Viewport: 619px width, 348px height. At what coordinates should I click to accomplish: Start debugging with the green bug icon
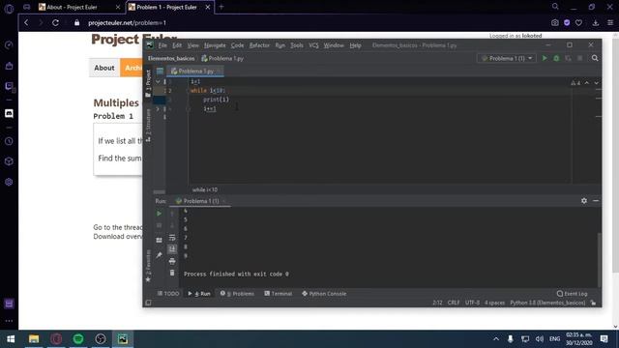pos(556,58)
